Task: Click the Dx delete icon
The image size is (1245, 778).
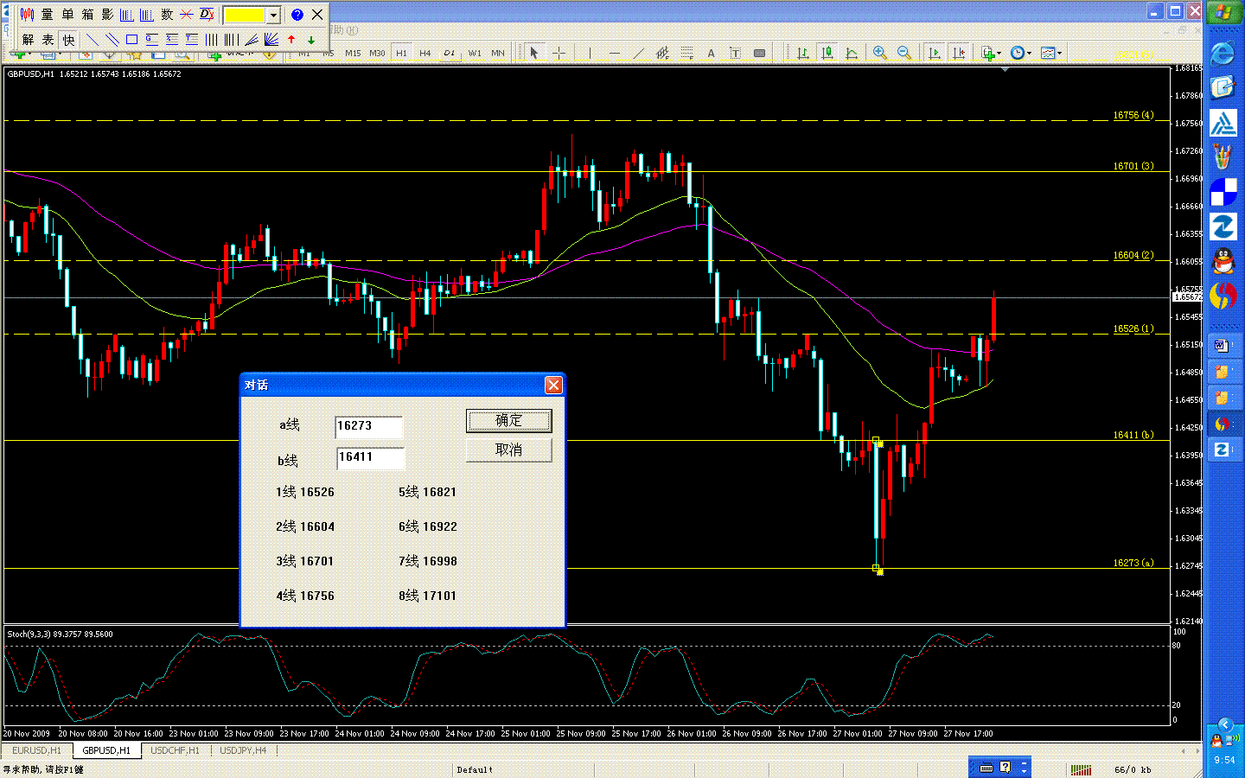Action: point(207,15)
